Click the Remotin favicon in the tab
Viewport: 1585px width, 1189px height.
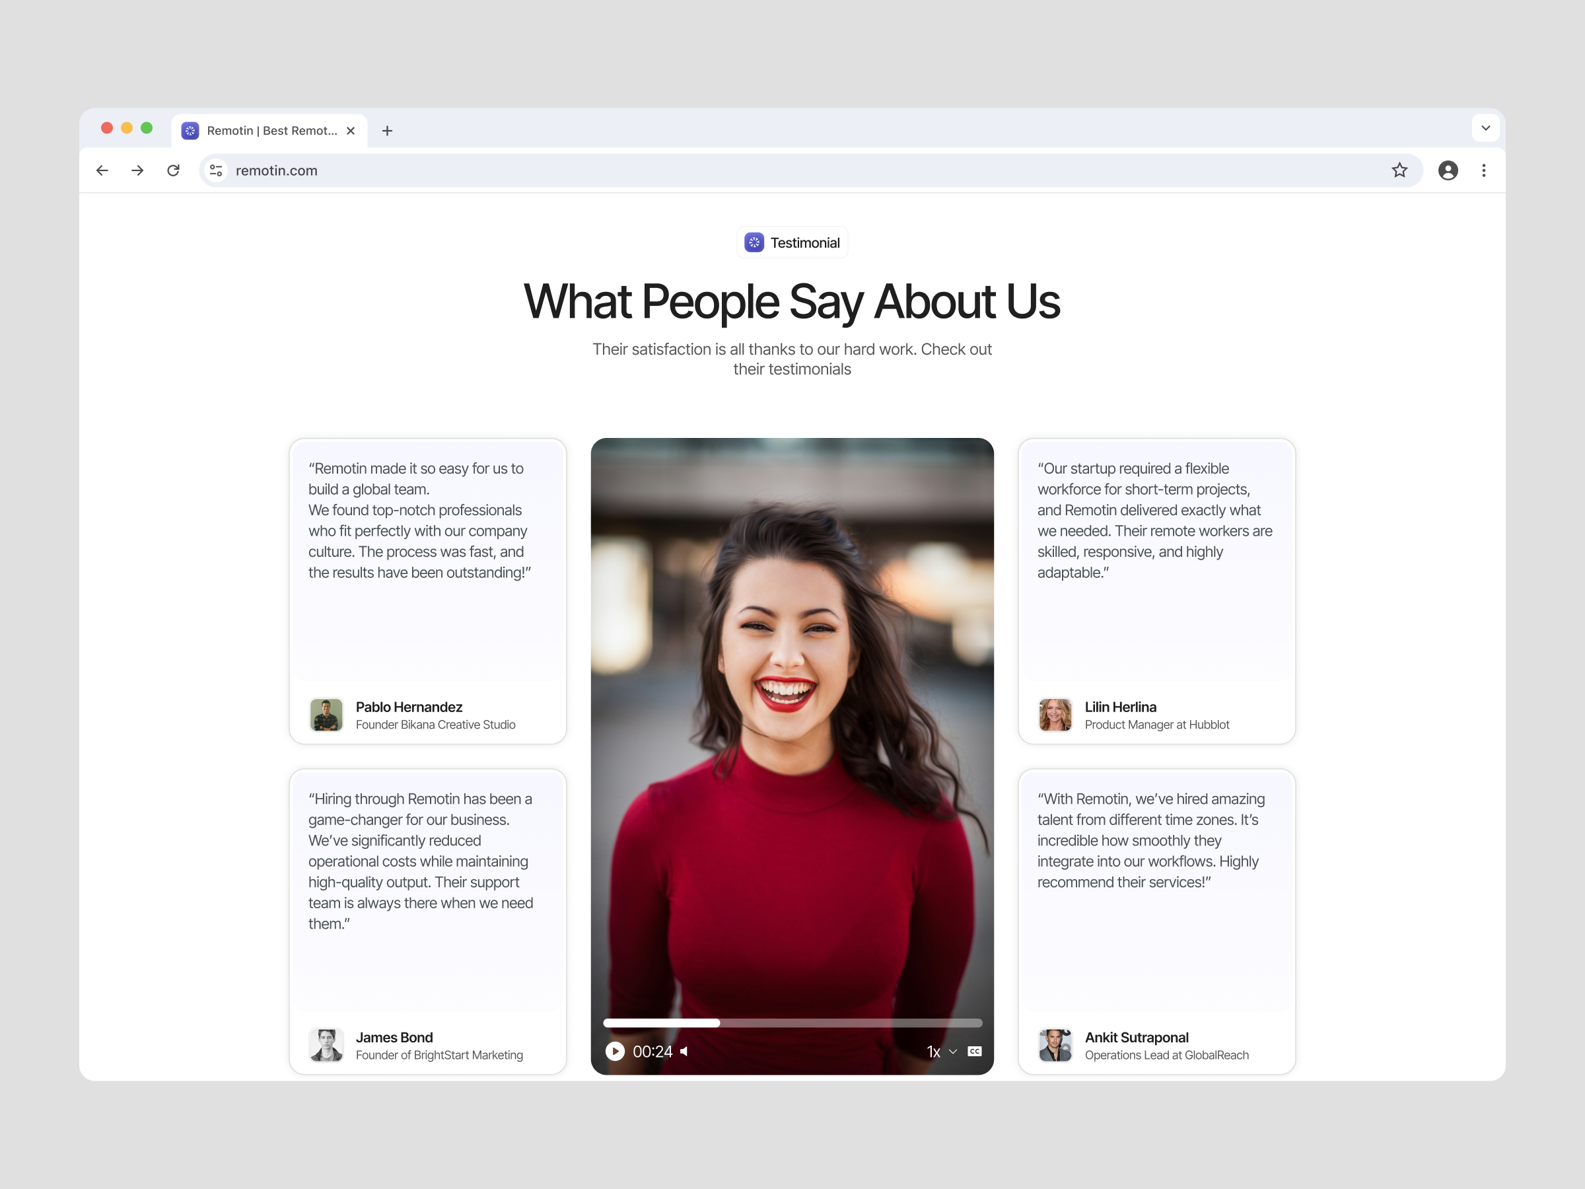click(190, 130)
